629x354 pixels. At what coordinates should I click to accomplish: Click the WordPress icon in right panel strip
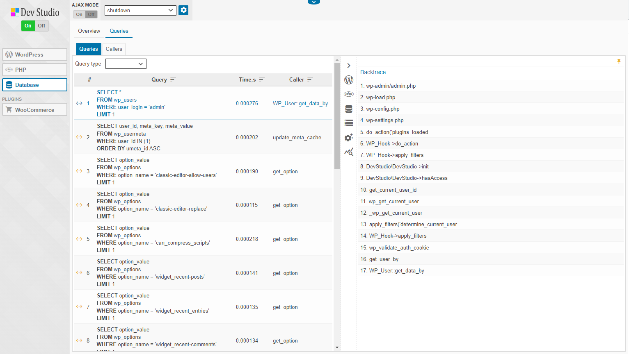pos(349,80)
